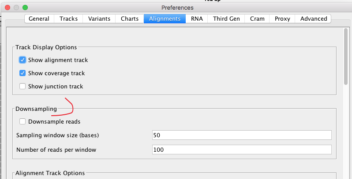
Task: Disable Show coverage track checkbox
Action: click(22, 73)
